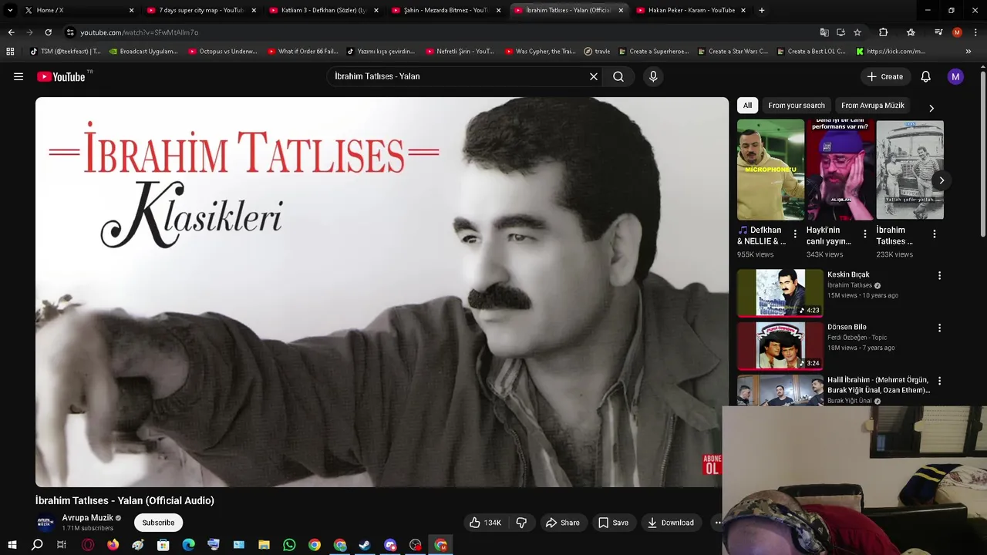Open the media controls icon in toolbar
The image size is (987, 555).
click(938, 32)
